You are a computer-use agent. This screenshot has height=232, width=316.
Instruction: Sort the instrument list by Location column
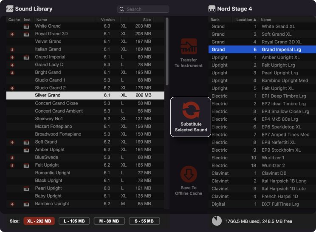[x=246, y=20]
